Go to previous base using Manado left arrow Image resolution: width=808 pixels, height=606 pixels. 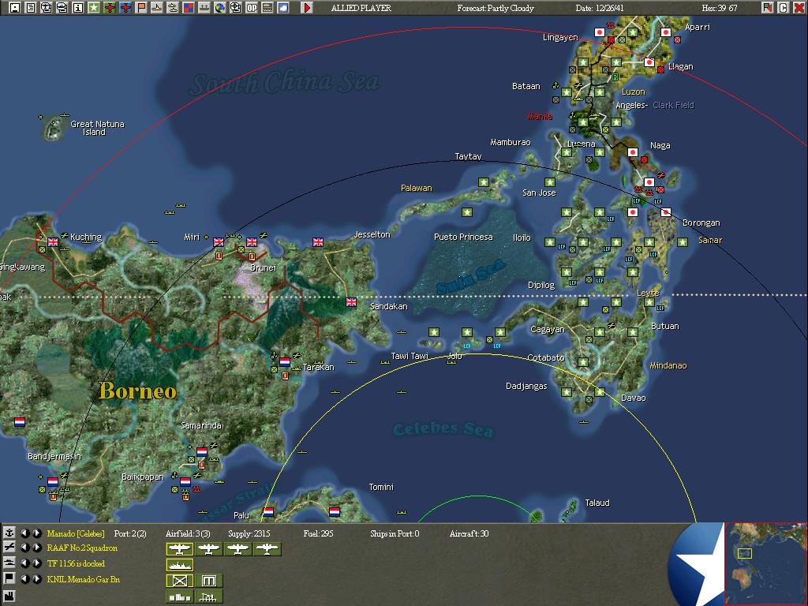(24, 533)
